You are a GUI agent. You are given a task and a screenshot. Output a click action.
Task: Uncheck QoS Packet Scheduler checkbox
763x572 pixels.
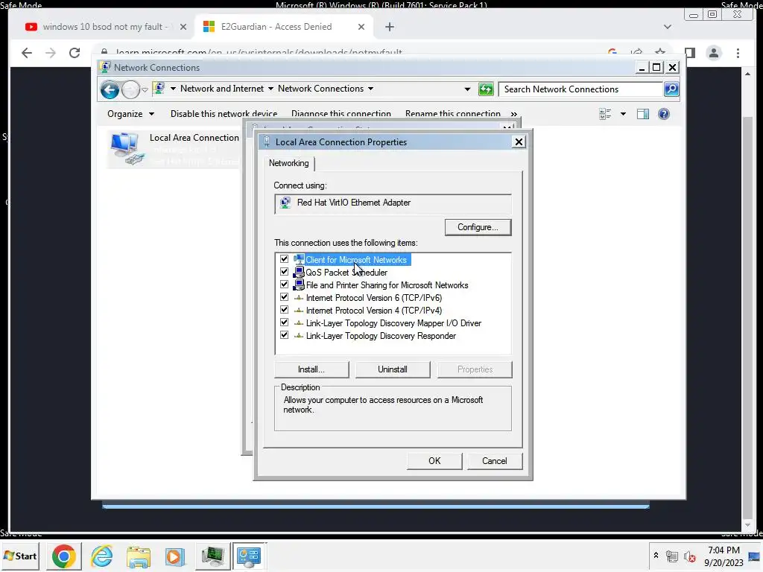(x=284, y=272)
